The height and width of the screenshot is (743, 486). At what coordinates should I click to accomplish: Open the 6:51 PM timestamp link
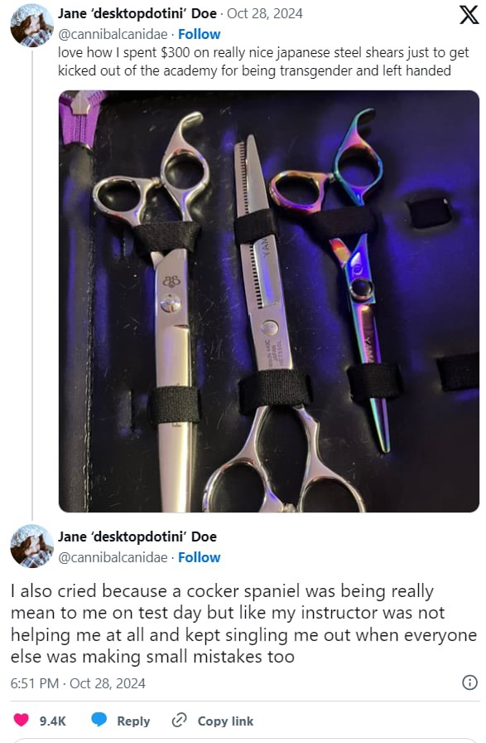coord(78,683)
